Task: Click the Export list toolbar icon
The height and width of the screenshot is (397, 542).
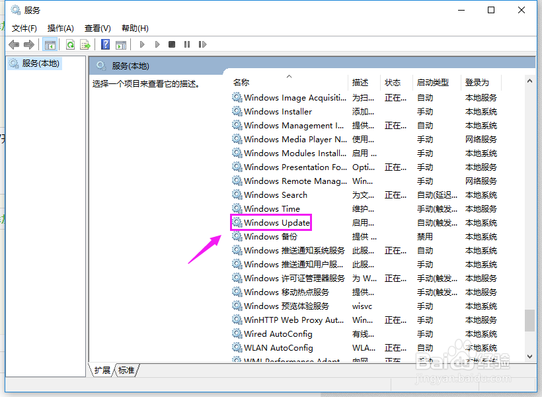Action: pyautogui.click(x=85, y=44)
